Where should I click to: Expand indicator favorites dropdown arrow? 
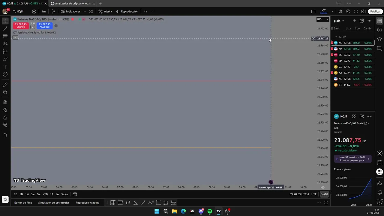85,11
